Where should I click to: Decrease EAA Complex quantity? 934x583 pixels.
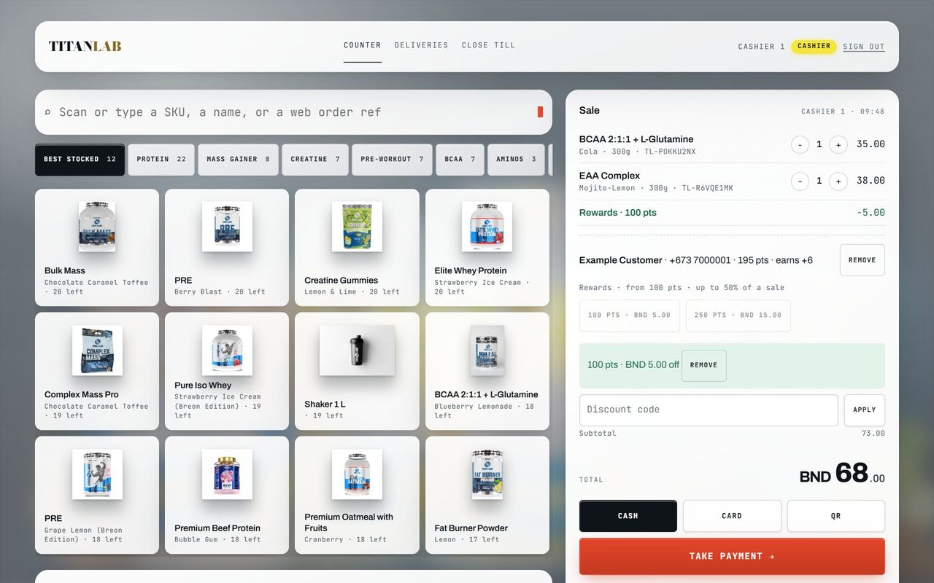pyautogui.click(x=800, y=181)
